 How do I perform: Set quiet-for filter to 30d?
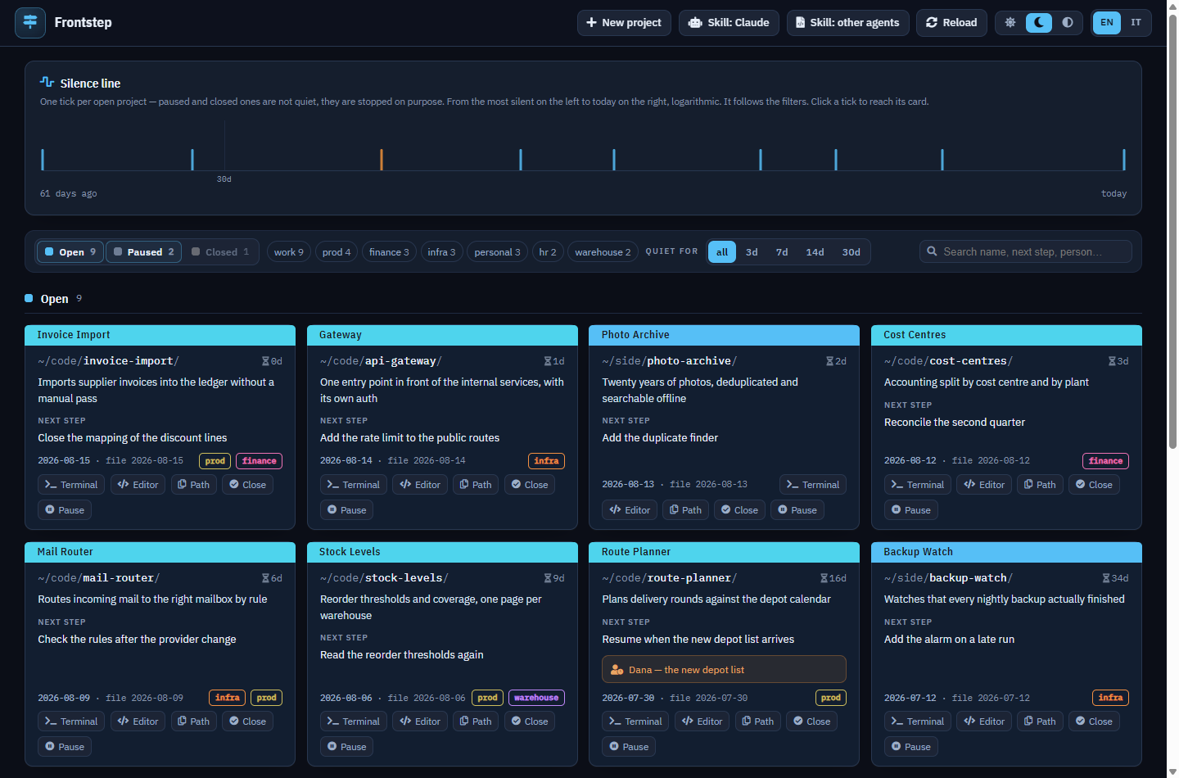pyautogui.click(x=851, y=252)
